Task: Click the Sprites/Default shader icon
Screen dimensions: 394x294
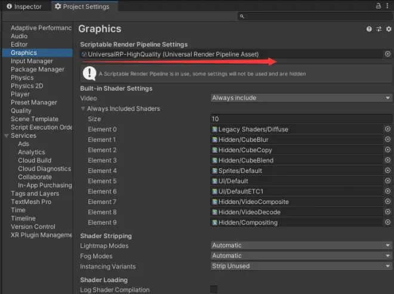Action: click(215, 171)
